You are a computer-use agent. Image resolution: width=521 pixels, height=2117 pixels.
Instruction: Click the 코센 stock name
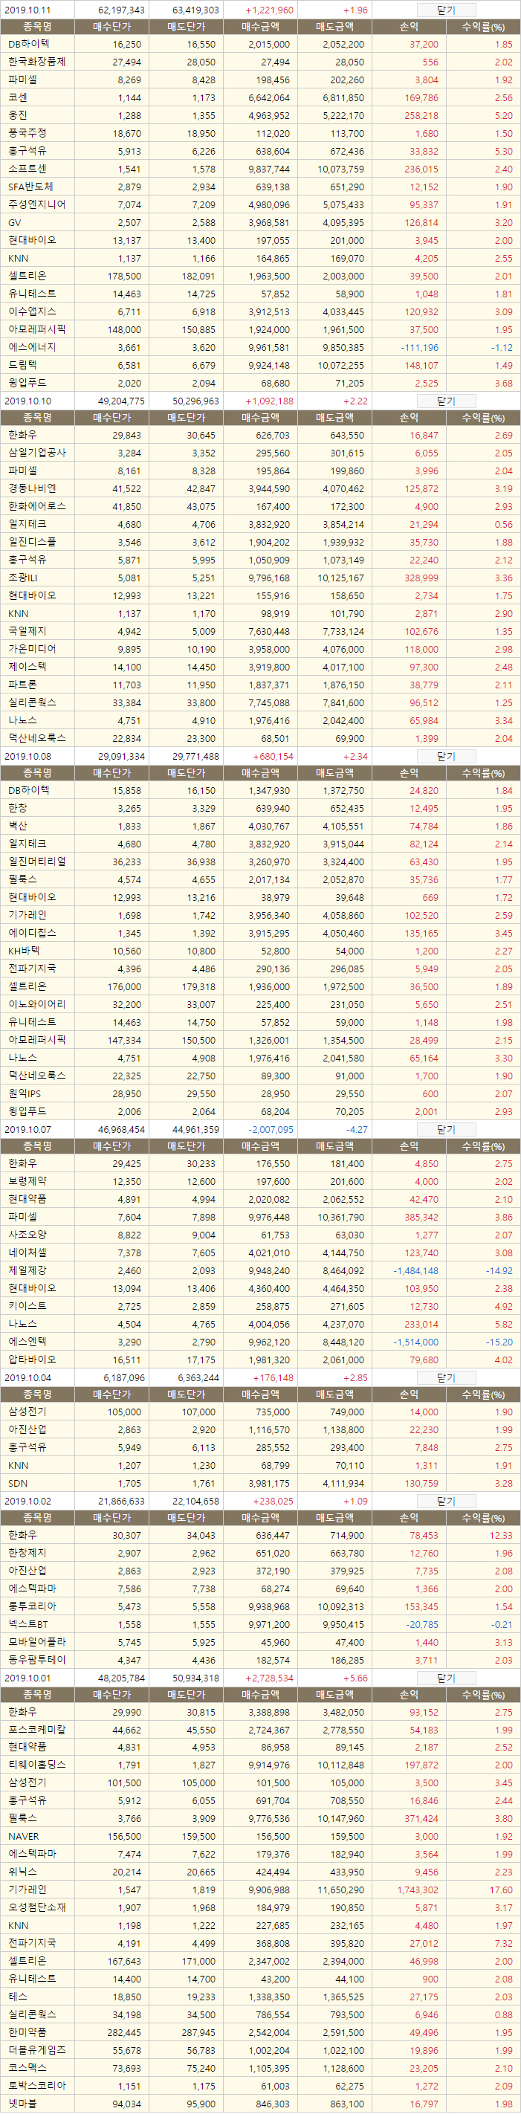pos(17,97)
